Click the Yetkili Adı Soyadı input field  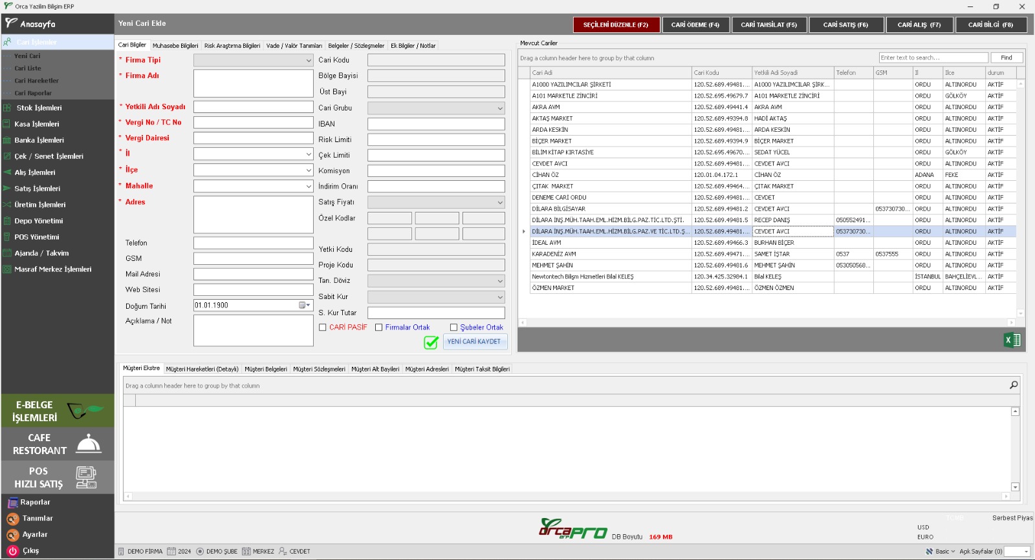[x=253, y=107]
